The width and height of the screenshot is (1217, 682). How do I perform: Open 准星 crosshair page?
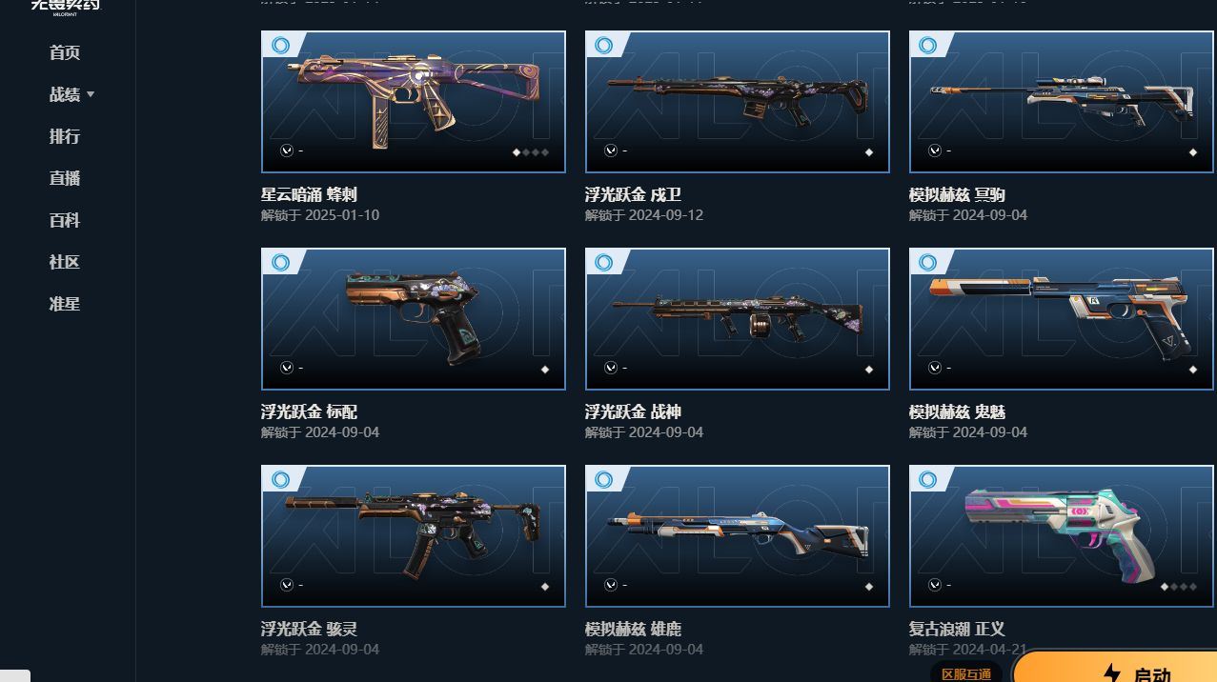click(x=65, y=304)
